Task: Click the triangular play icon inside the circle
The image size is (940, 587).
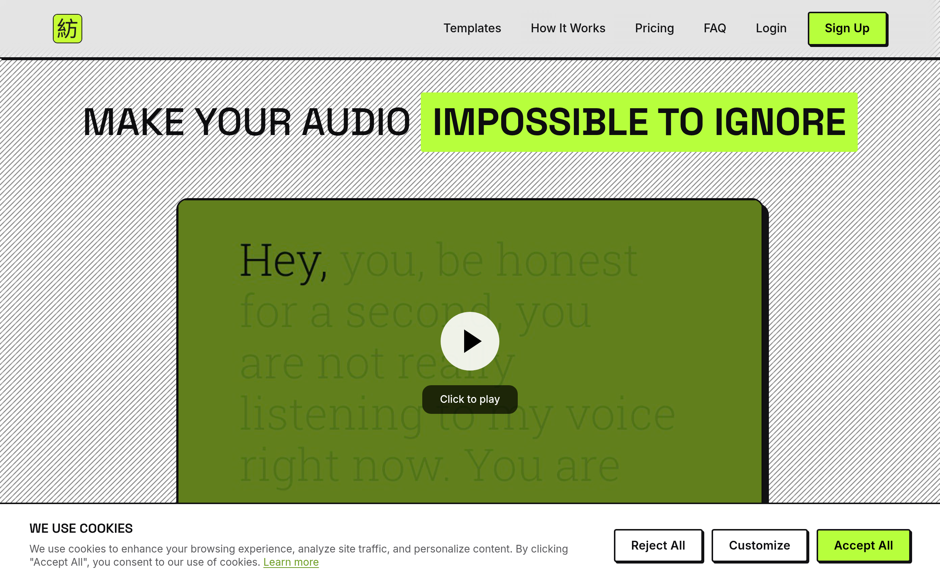Action: pos(472,341)
